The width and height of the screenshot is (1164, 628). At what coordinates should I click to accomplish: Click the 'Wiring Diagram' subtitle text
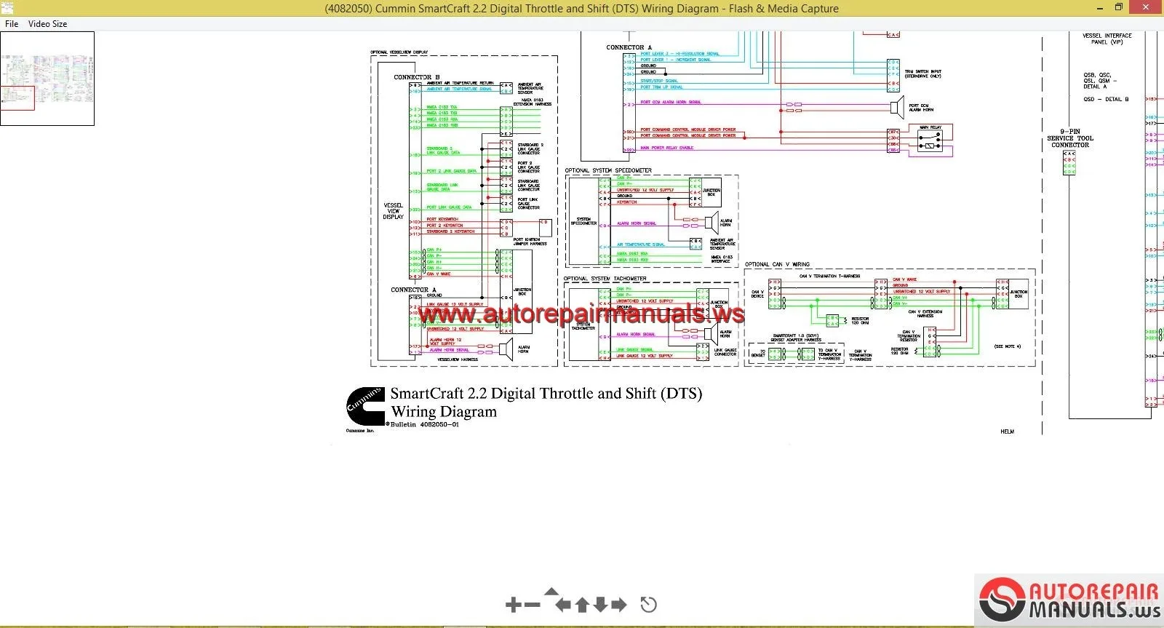(x=444, y=412)
